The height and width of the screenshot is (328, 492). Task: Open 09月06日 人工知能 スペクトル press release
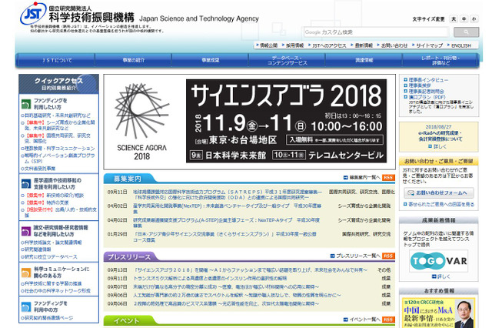237,296
